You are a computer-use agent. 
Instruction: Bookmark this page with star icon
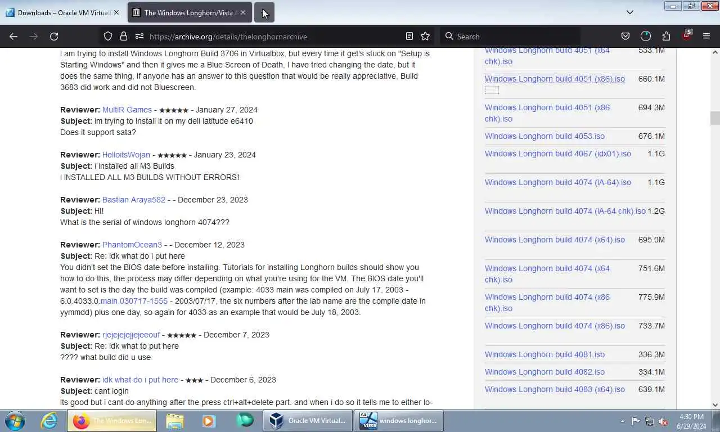(x=425, y=37)
